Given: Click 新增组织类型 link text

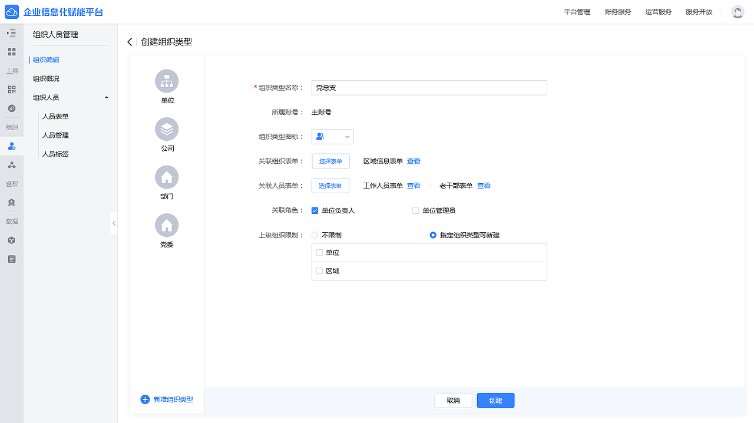Looking at the screenshot, I should [x=173, y=399].
